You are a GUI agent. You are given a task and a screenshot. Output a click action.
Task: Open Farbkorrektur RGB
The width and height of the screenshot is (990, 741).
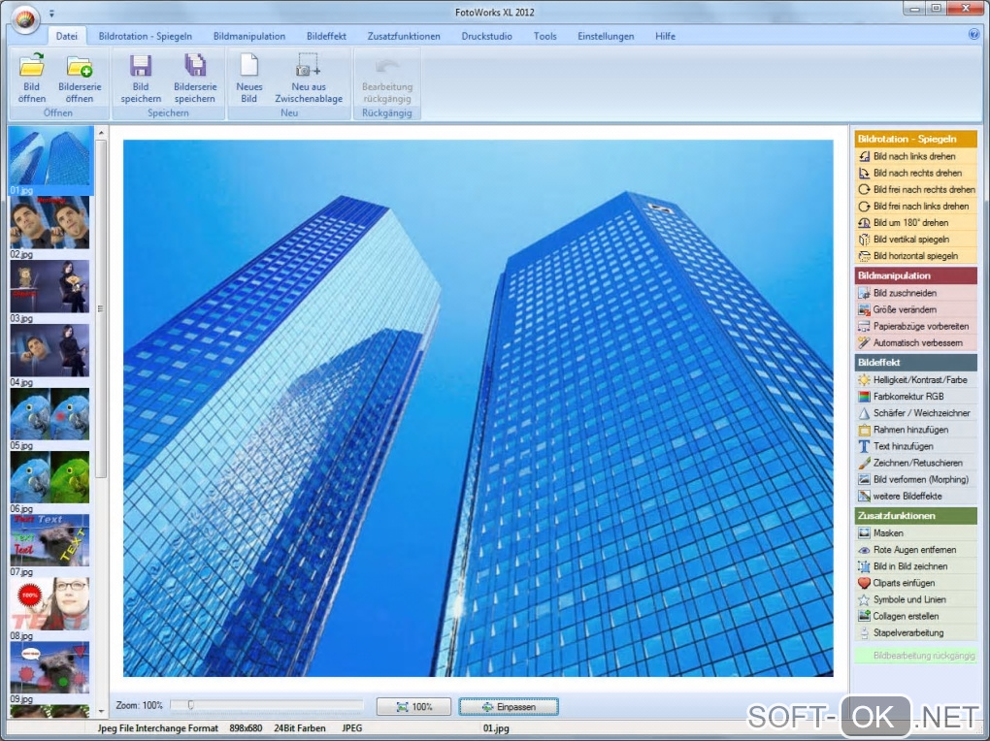click(915, 397)
